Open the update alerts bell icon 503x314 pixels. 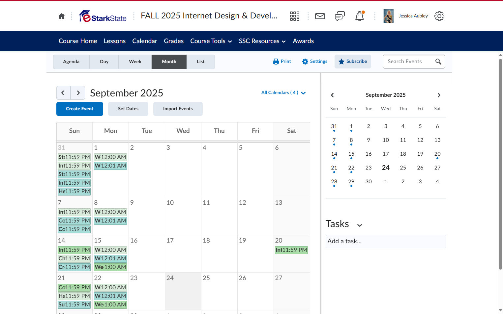tap(360, 16)
